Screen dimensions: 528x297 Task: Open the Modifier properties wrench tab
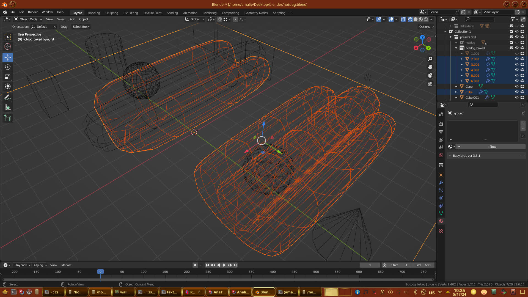pos(441,183)
